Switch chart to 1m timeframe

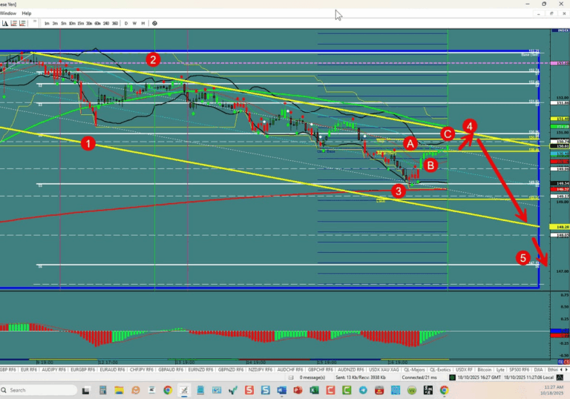point(47,23)
